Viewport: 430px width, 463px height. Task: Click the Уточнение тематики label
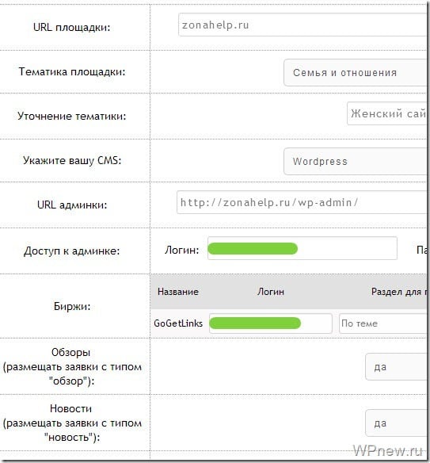point(71,116)
